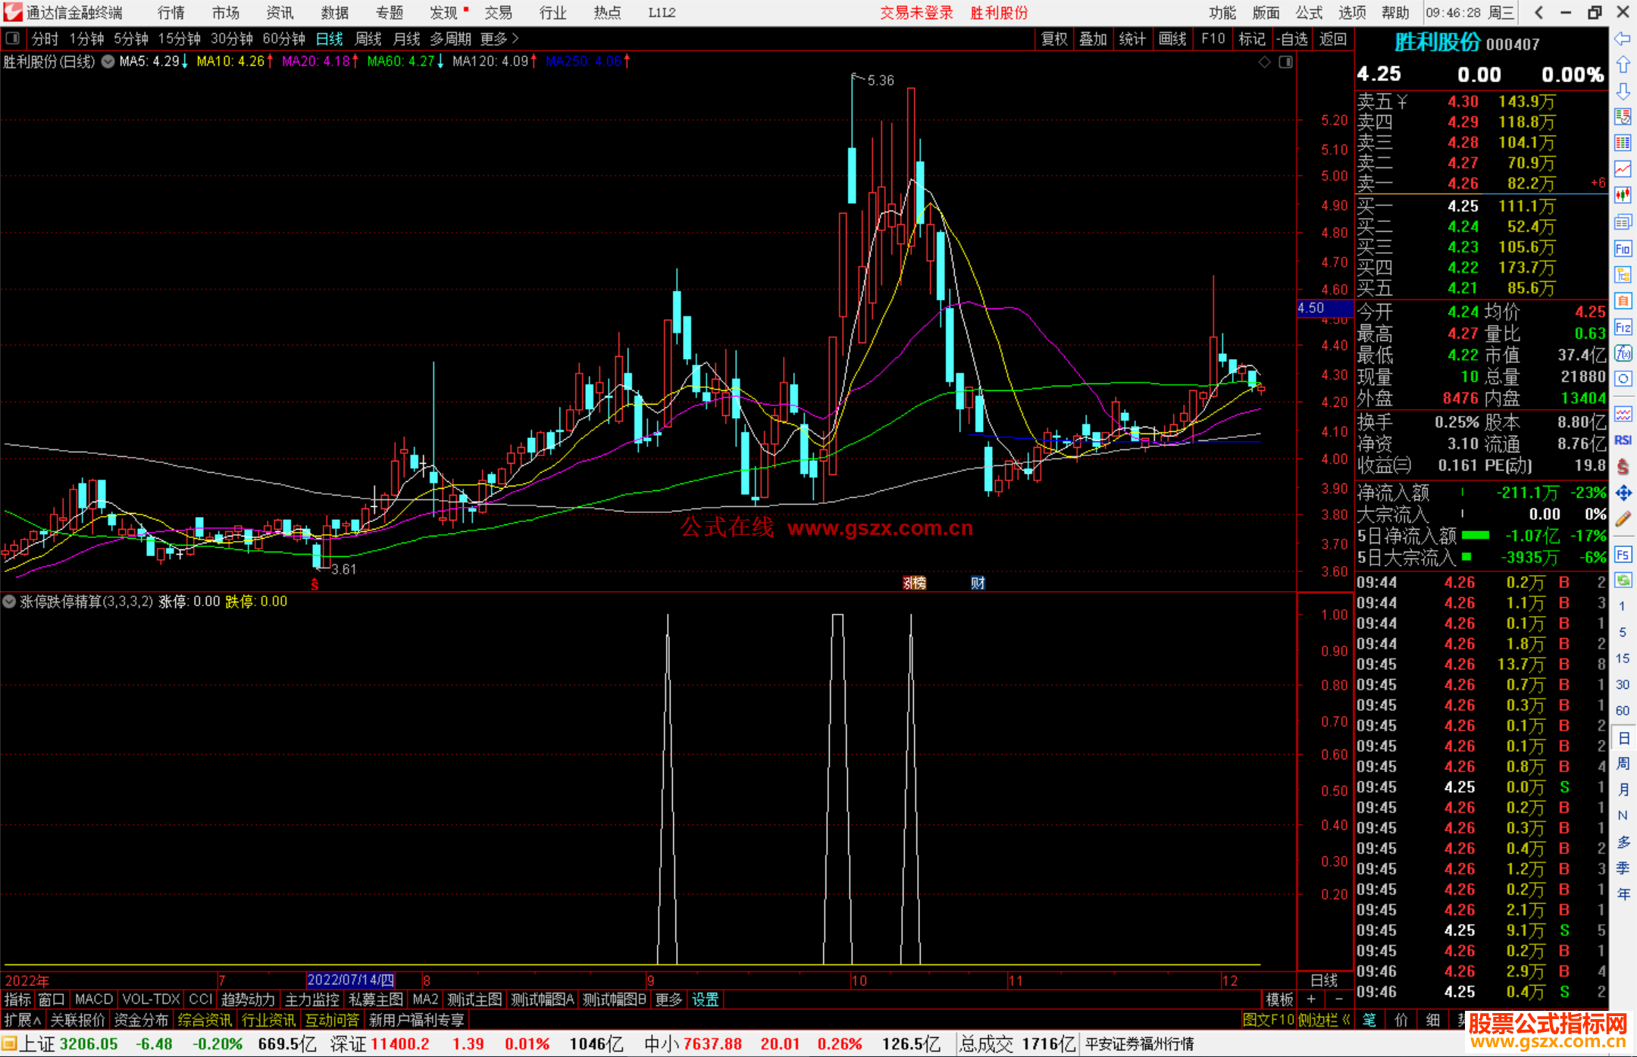Click the f(x) formula icon in sidebar

pos(1623,353)
